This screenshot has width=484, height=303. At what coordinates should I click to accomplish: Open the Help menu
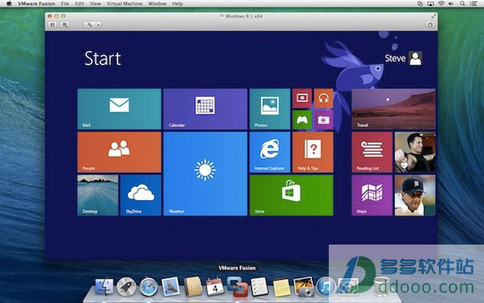(x=177, y=3)
